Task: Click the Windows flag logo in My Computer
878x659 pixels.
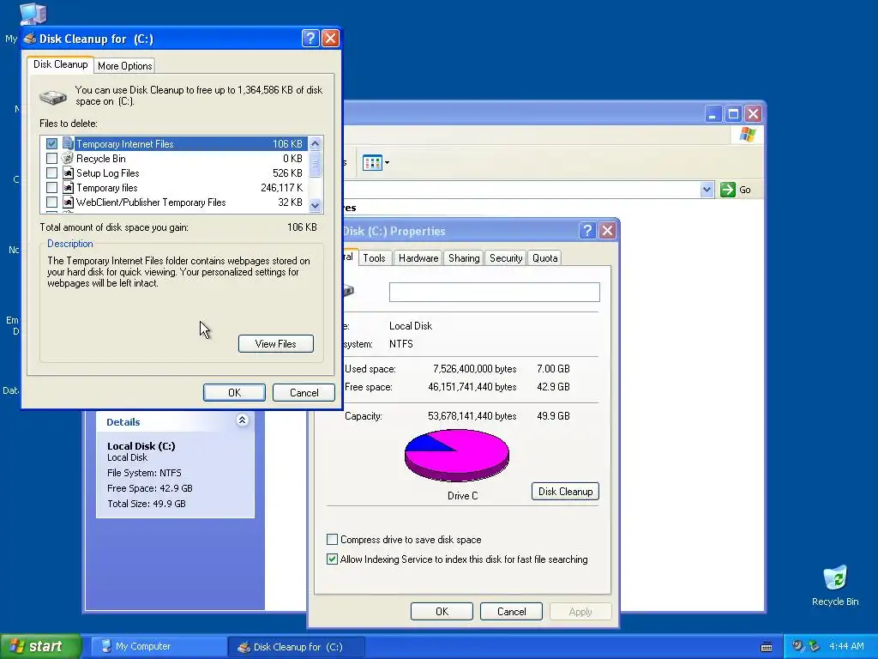Action: click(748, 135)
